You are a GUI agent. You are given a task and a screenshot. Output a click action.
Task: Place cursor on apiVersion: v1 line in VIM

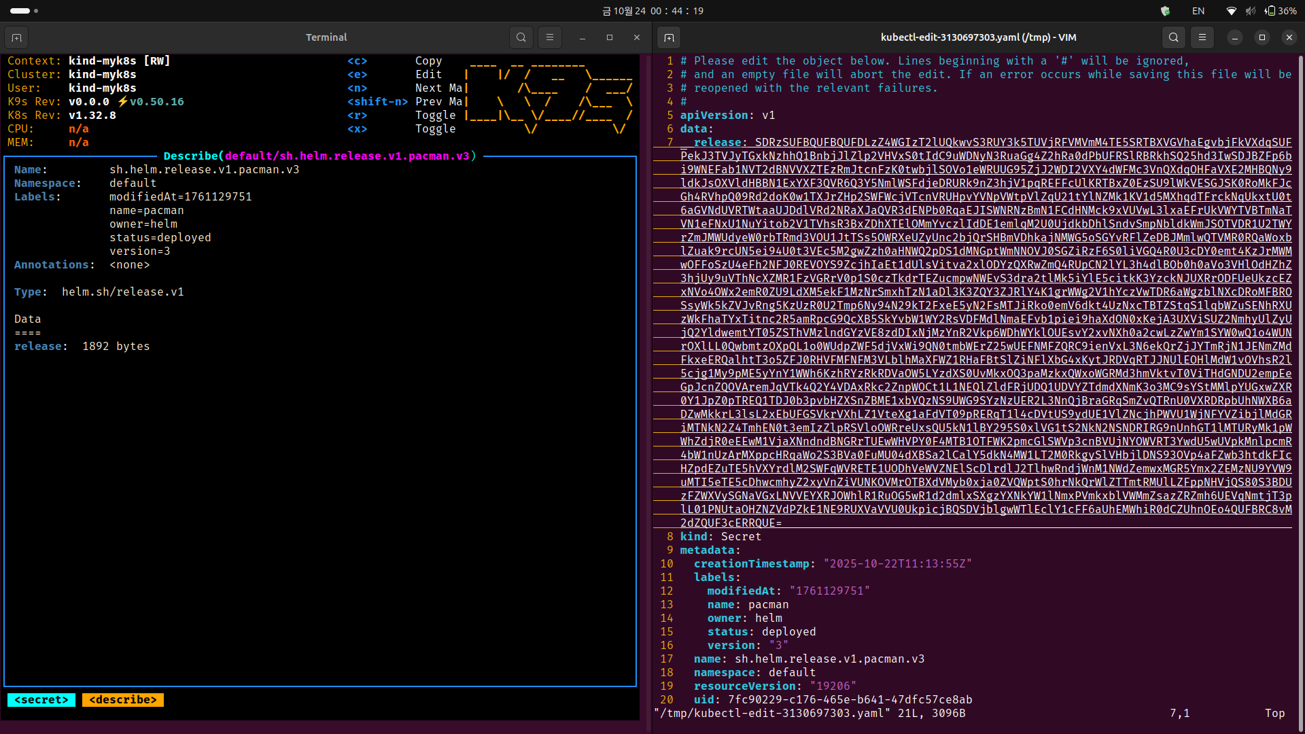728,116
